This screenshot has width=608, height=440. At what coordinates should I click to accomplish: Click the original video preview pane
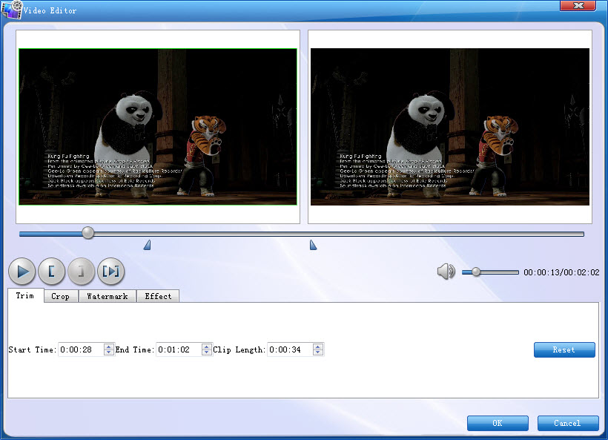[158, 126]
